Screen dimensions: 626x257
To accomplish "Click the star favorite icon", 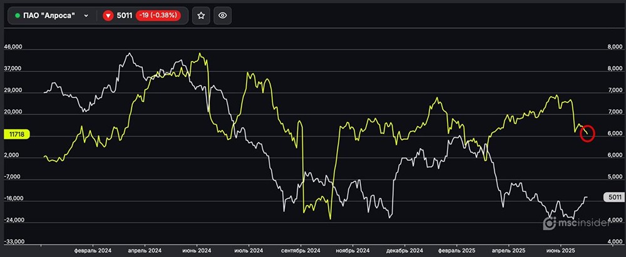I will [200, 16].
